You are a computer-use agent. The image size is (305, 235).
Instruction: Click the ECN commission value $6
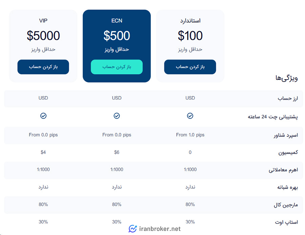(117, 152)
